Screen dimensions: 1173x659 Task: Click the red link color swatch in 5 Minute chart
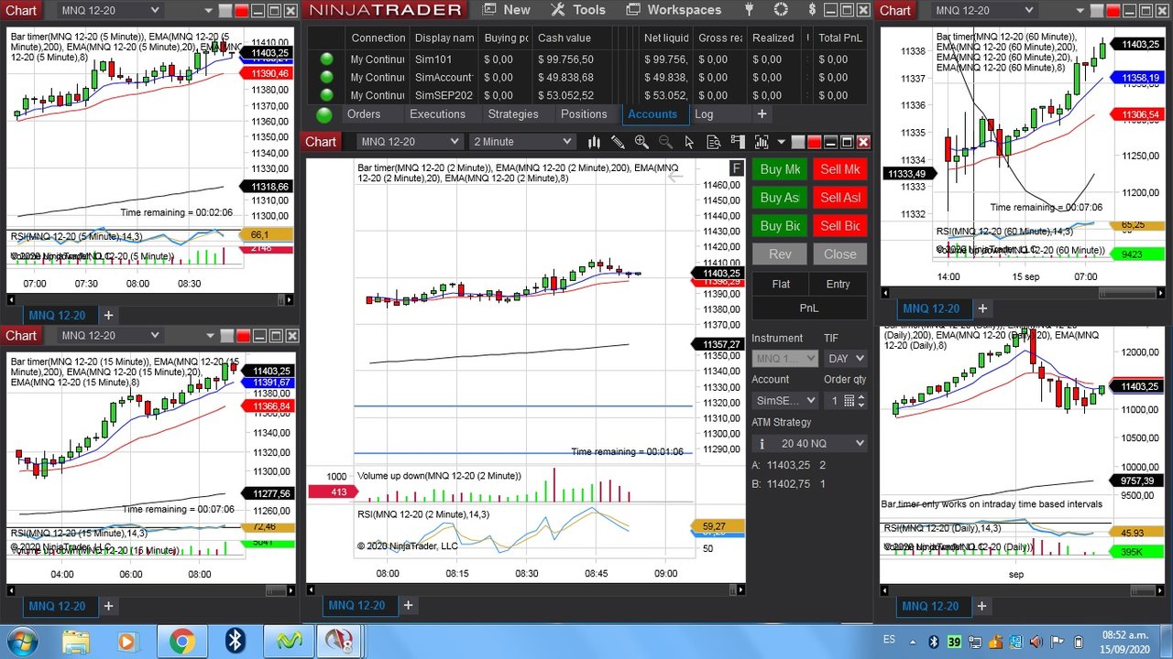242,11
